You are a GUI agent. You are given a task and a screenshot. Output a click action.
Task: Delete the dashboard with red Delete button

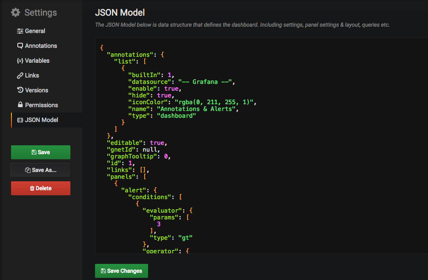click(41, 188)
